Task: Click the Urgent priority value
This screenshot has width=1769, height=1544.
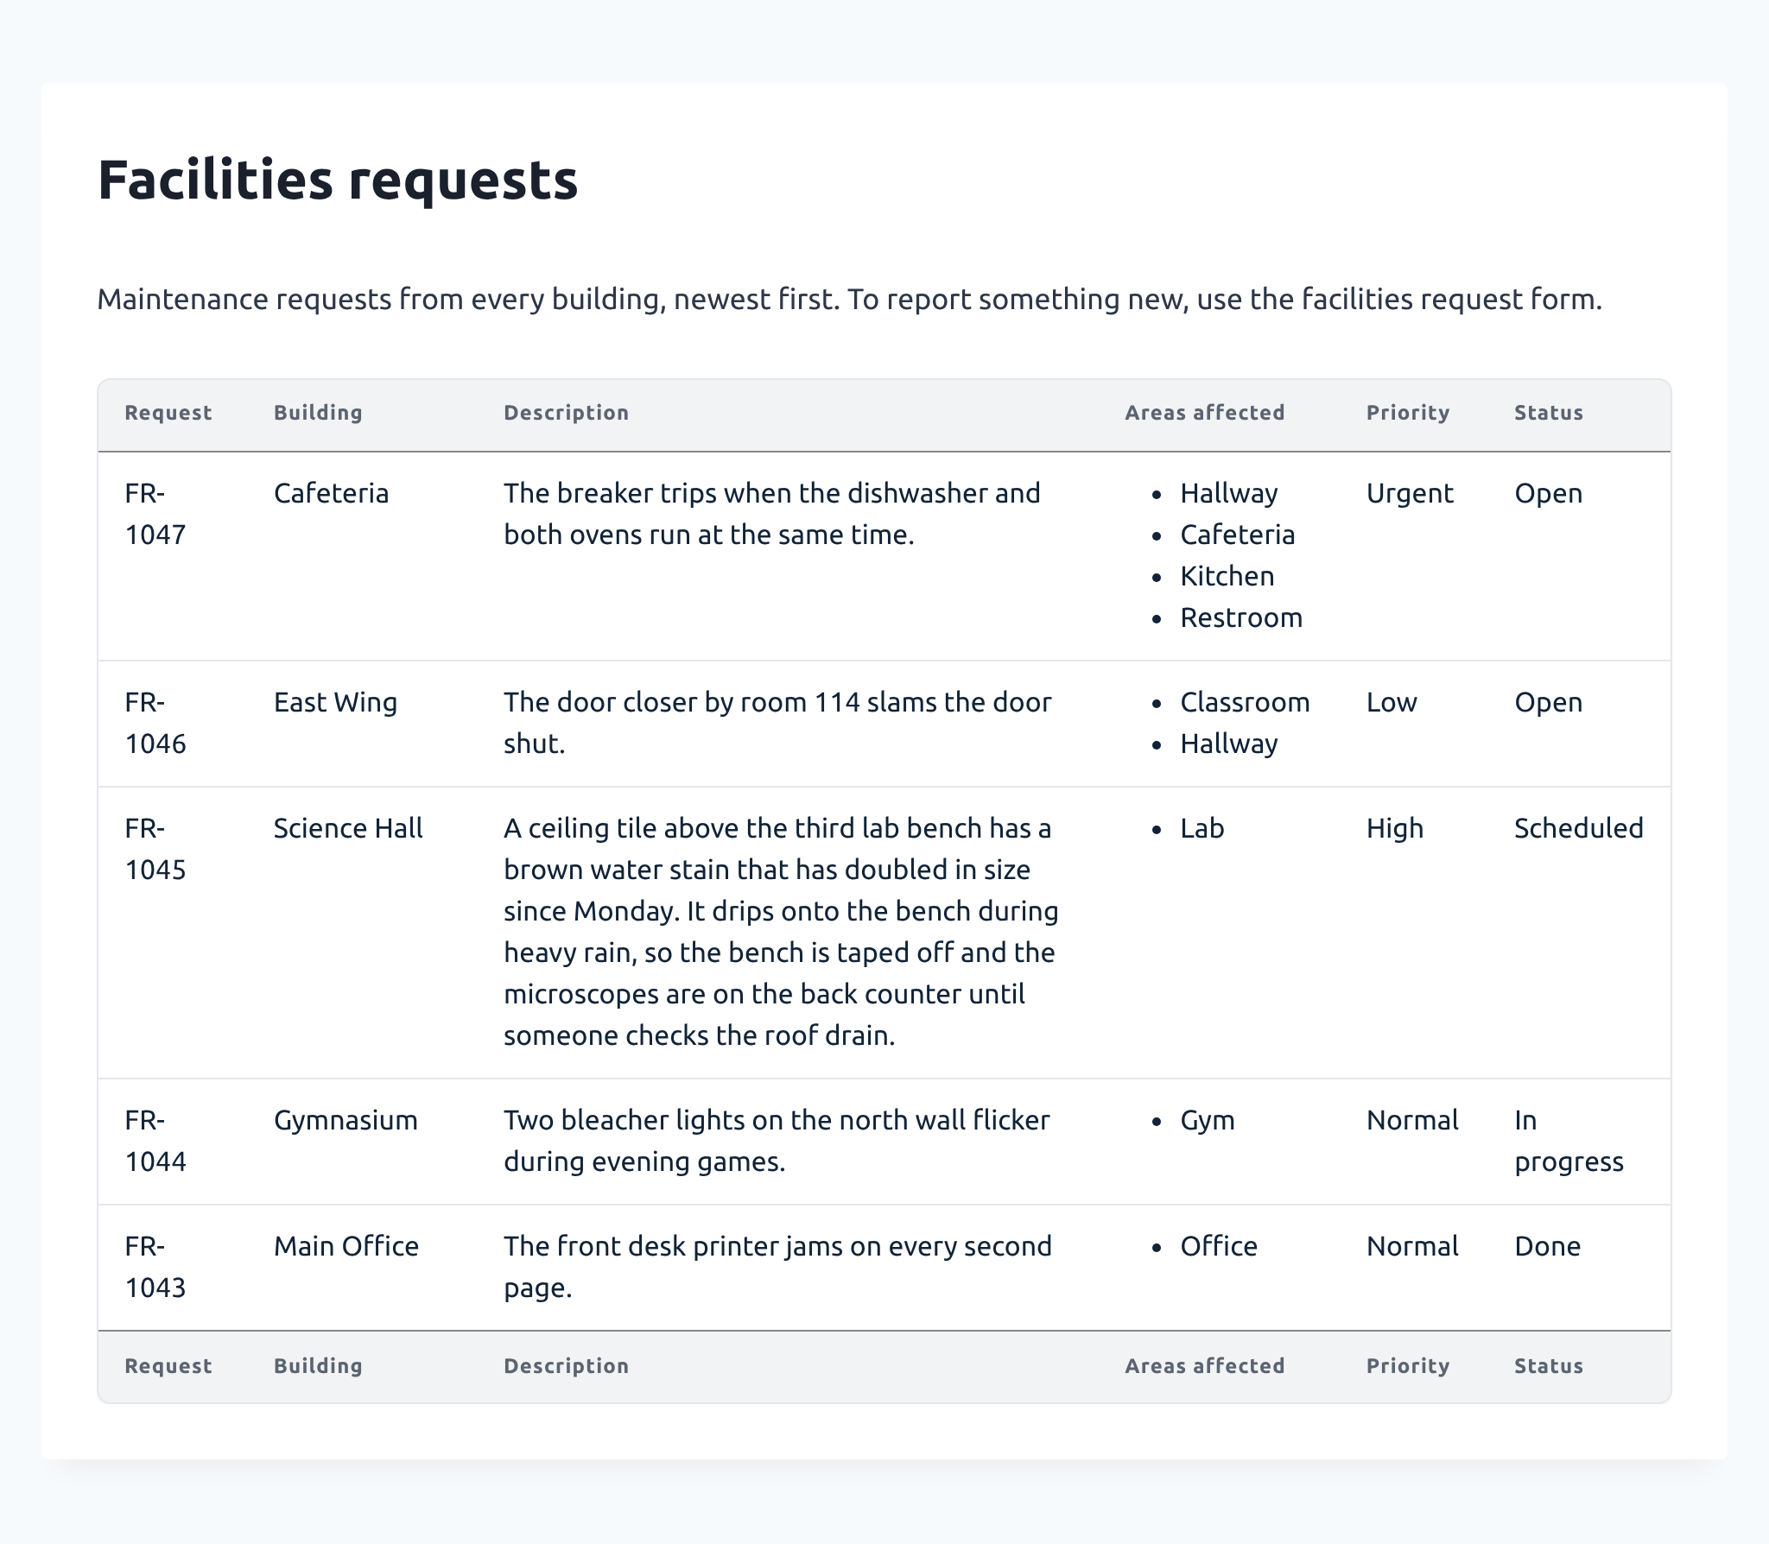Action: click(1410, 493)
